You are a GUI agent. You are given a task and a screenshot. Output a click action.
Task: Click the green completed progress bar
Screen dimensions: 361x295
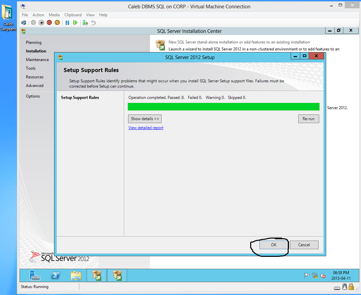[224, 107]
